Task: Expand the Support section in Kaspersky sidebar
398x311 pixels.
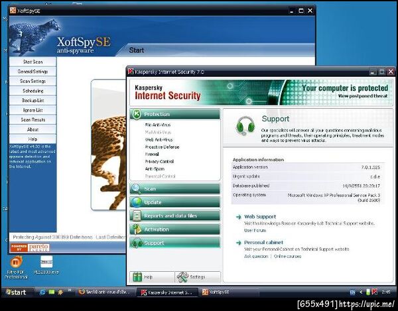Action: pos(174,243)
